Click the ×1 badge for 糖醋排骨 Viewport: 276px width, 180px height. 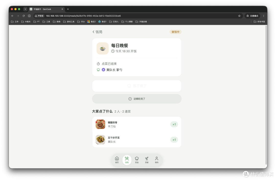point(174,124)
